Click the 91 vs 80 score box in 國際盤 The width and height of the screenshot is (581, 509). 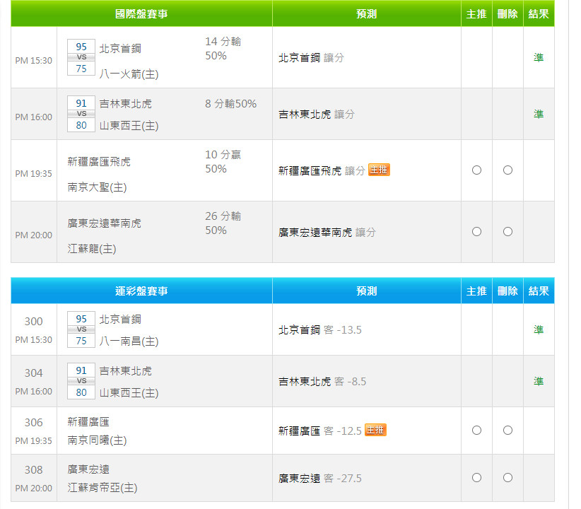click(x=81, y=114)
